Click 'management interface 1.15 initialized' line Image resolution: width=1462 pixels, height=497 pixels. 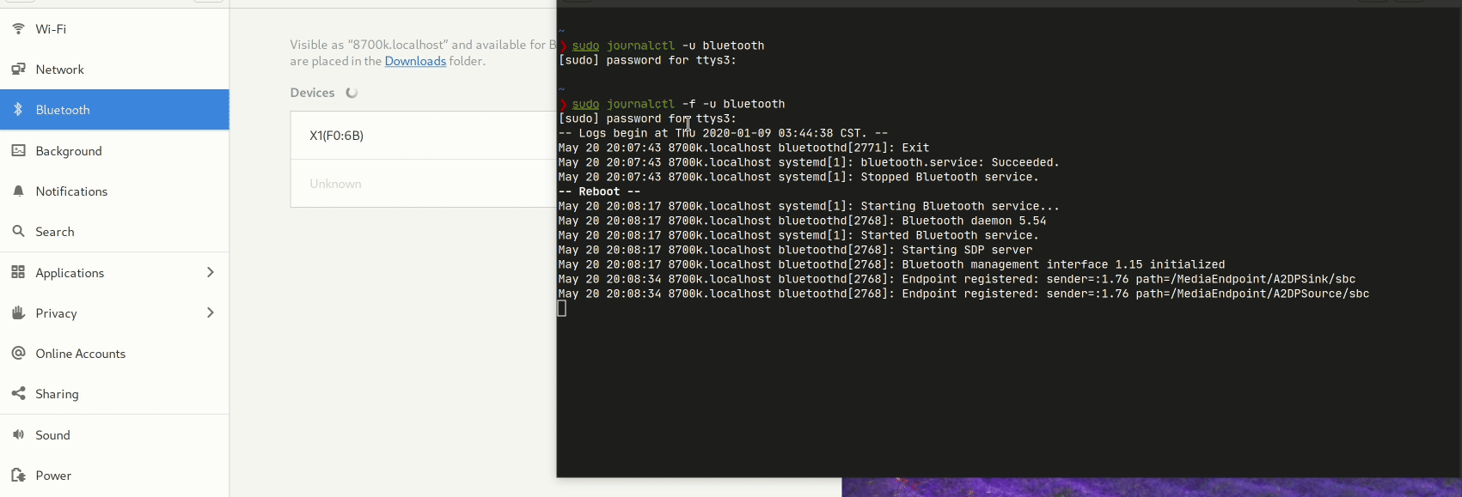tap(891, 264)
